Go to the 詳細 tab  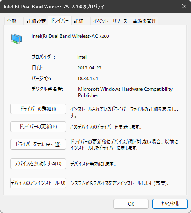point(81,21)
